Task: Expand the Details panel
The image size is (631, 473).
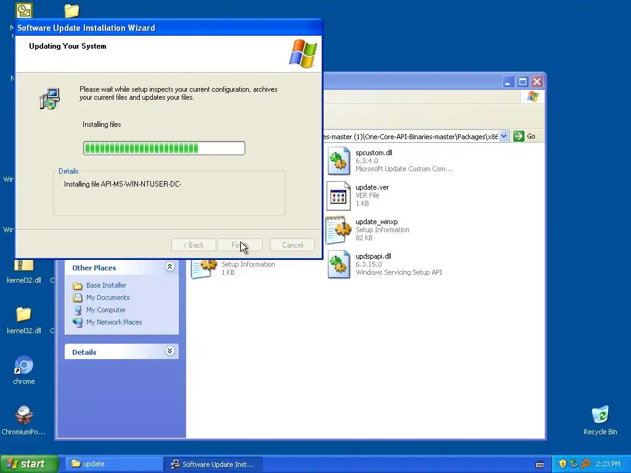Action: point(170,351)
